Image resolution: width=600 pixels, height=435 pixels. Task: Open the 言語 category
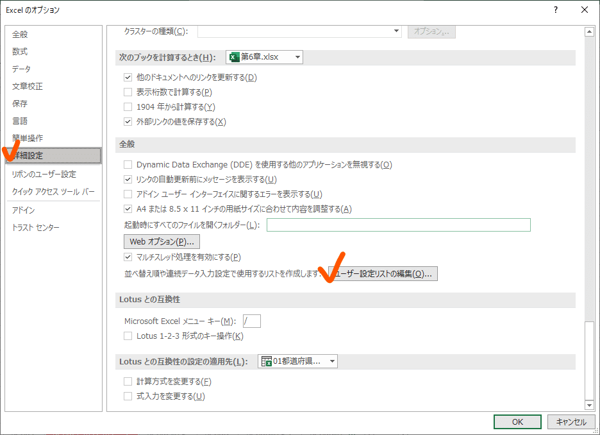[20, 121]
